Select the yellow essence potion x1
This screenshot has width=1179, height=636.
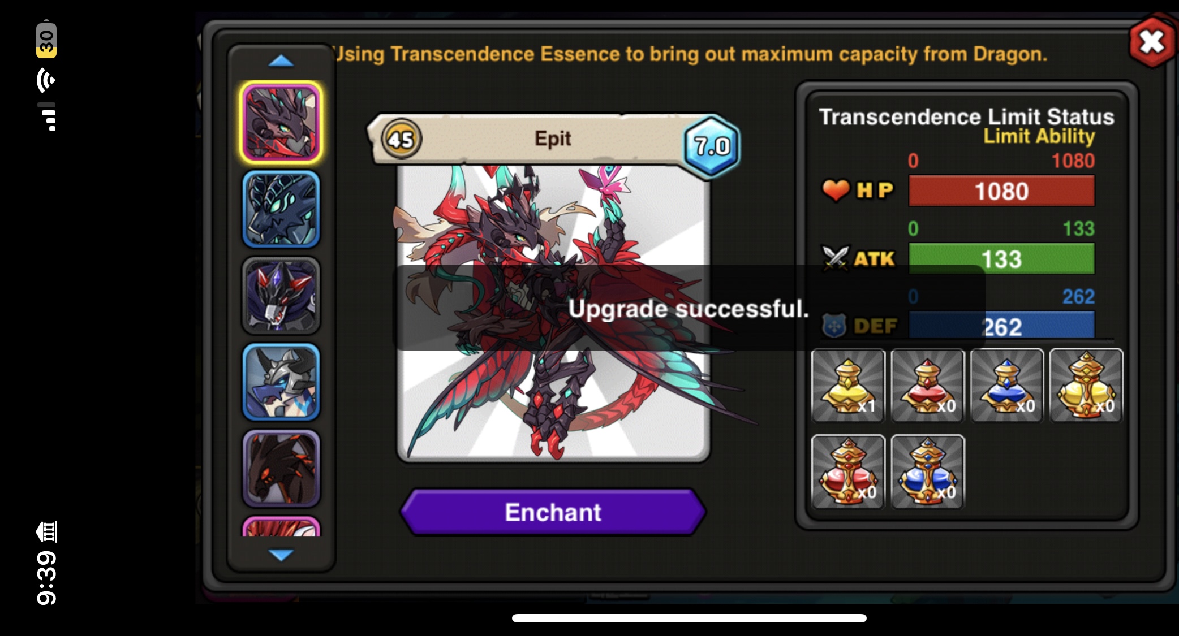[x=847, y=386]
